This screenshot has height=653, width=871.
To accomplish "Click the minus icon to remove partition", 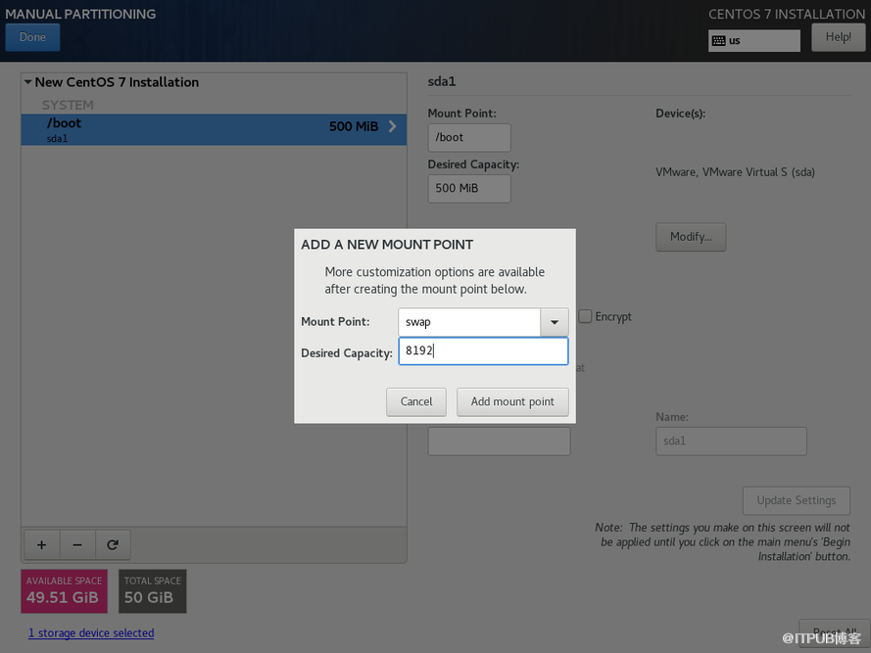I will click(77, 544).
